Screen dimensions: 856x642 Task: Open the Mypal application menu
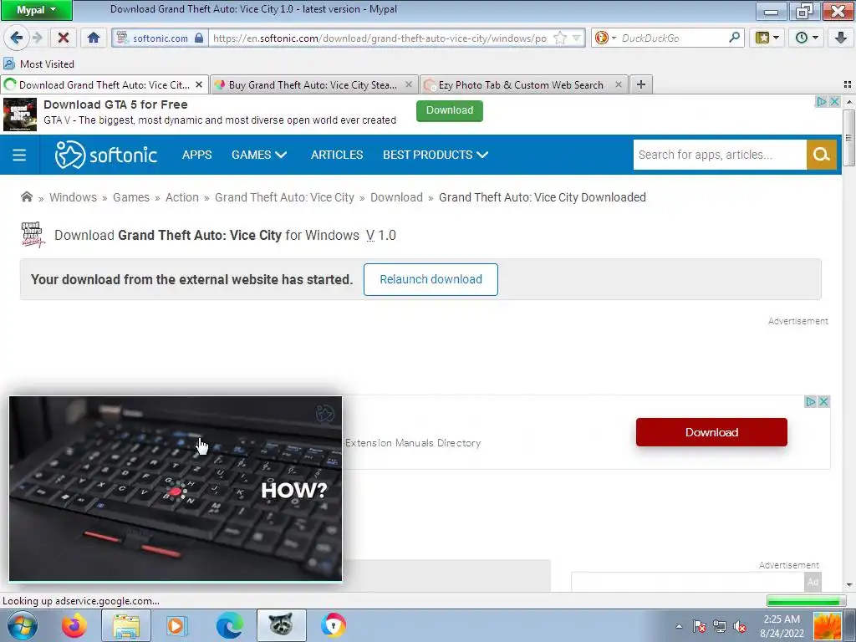click(37, 10)
